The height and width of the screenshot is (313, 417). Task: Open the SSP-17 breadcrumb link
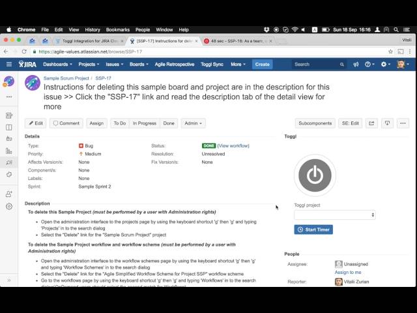(x=103, y=78)
